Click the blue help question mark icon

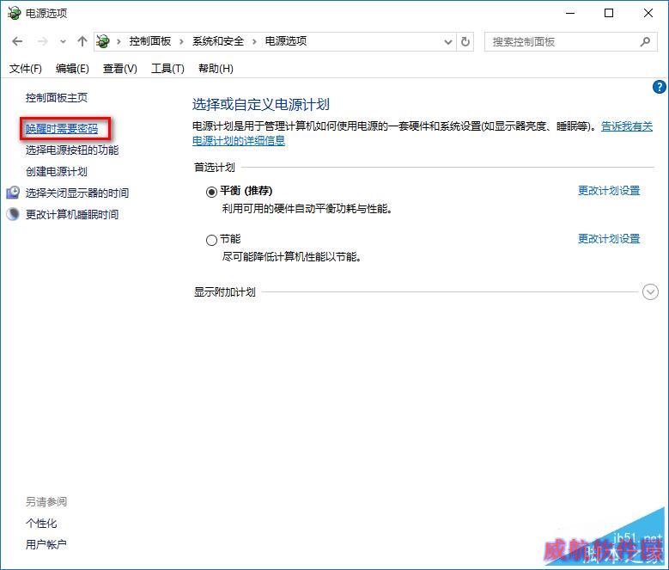(660, 87)
